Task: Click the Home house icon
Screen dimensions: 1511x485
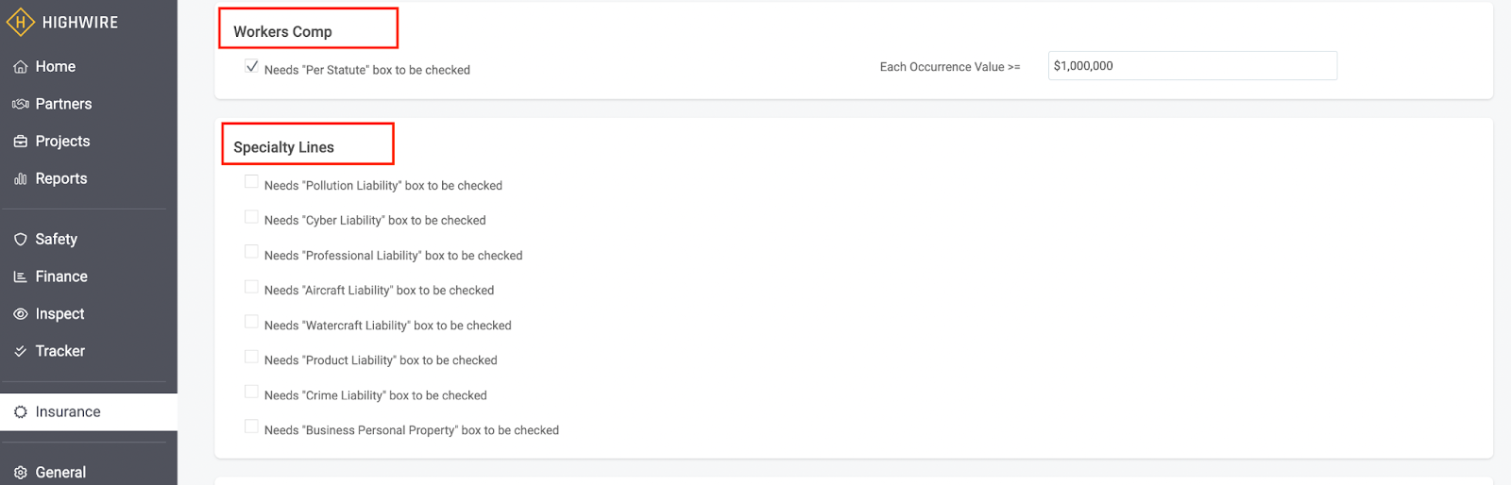Action: pos(20,67)
